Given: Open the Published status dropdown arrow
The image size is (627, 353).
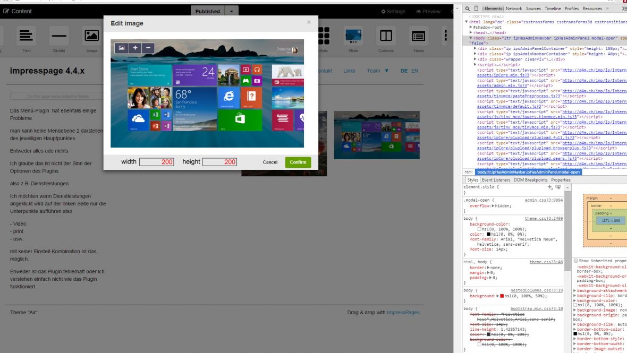Looking at the screenshot, I should [231, 11].
